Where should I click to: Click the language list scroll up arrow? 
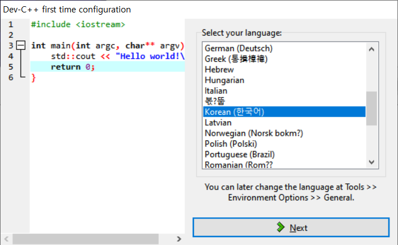pyautogui.click(x=371, y=49)
